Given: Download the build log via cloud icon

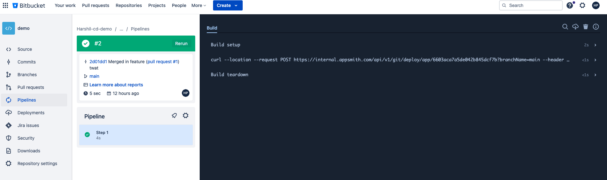Looking at the screenshot, I should tap(575, 27).
